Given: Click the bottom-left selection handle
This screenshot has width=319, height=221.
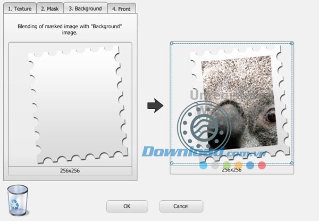Looking at the screenshot, I should click(x=171, y=163).
